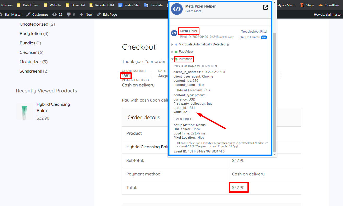The image size is (343, 206).
Task: Click the Meta Pixel Helper logo icon
Action: (177, 9)
